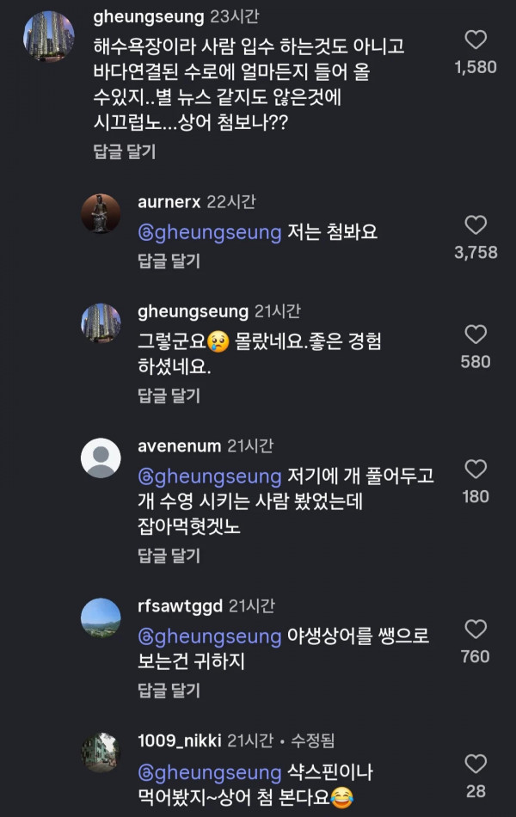The image size is (516, 817).
Task: Reply to avenenum's comment
Action: 169,556
